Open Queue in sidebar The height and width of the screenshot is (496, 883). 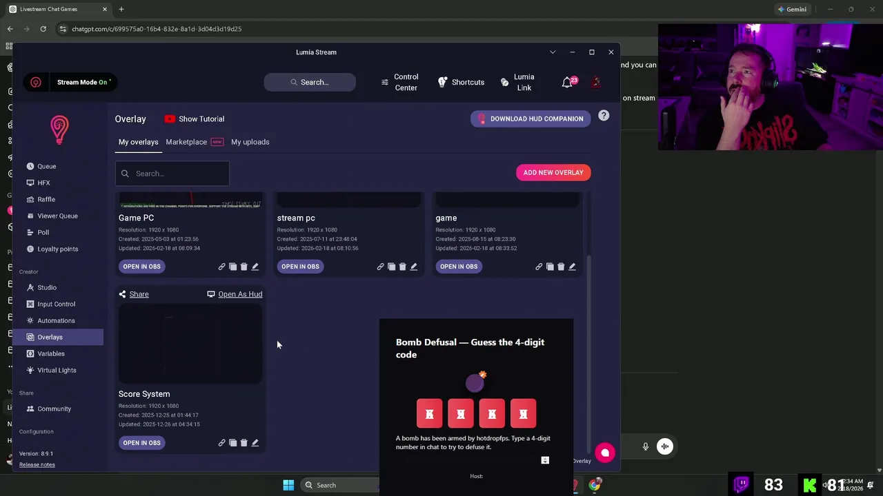point(58,166)
